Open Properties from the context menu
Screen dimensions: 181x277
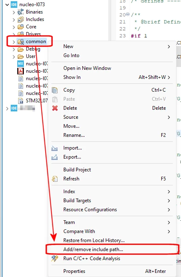(x=112, y=271)
